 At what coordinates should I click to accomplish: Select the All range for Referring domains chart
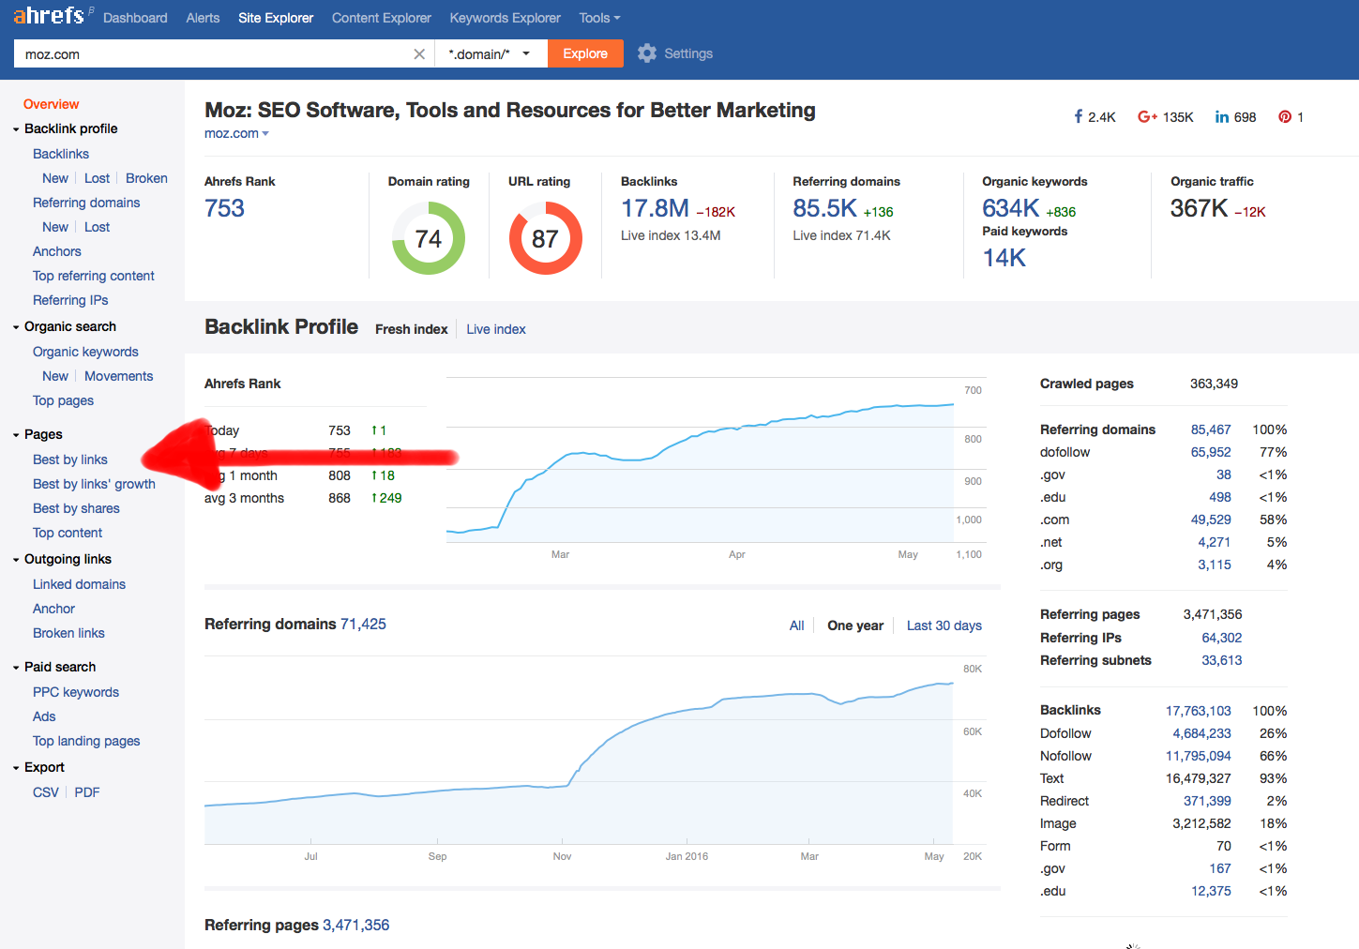tap(796, 625)
